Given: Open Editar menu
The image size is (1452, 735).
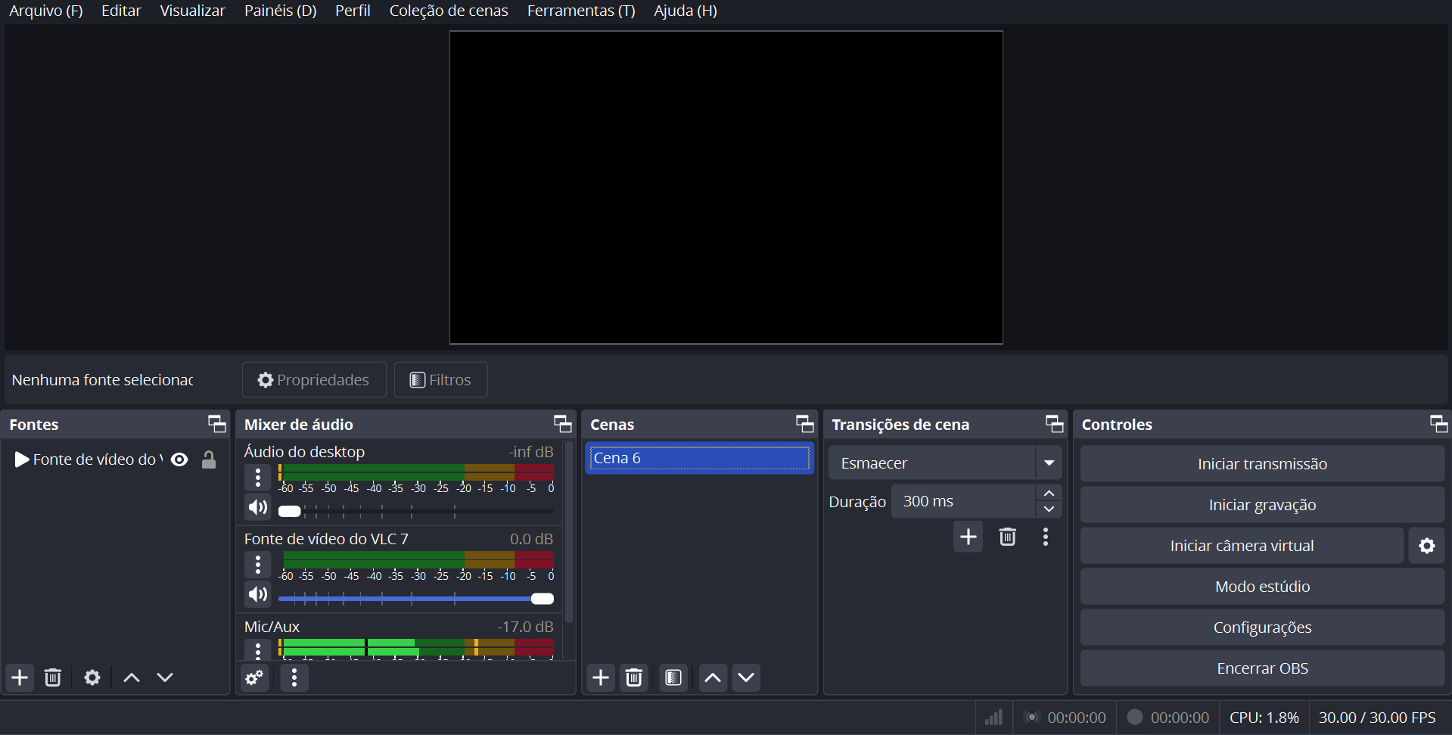Looking at the screenshot, I should point(121,11).
